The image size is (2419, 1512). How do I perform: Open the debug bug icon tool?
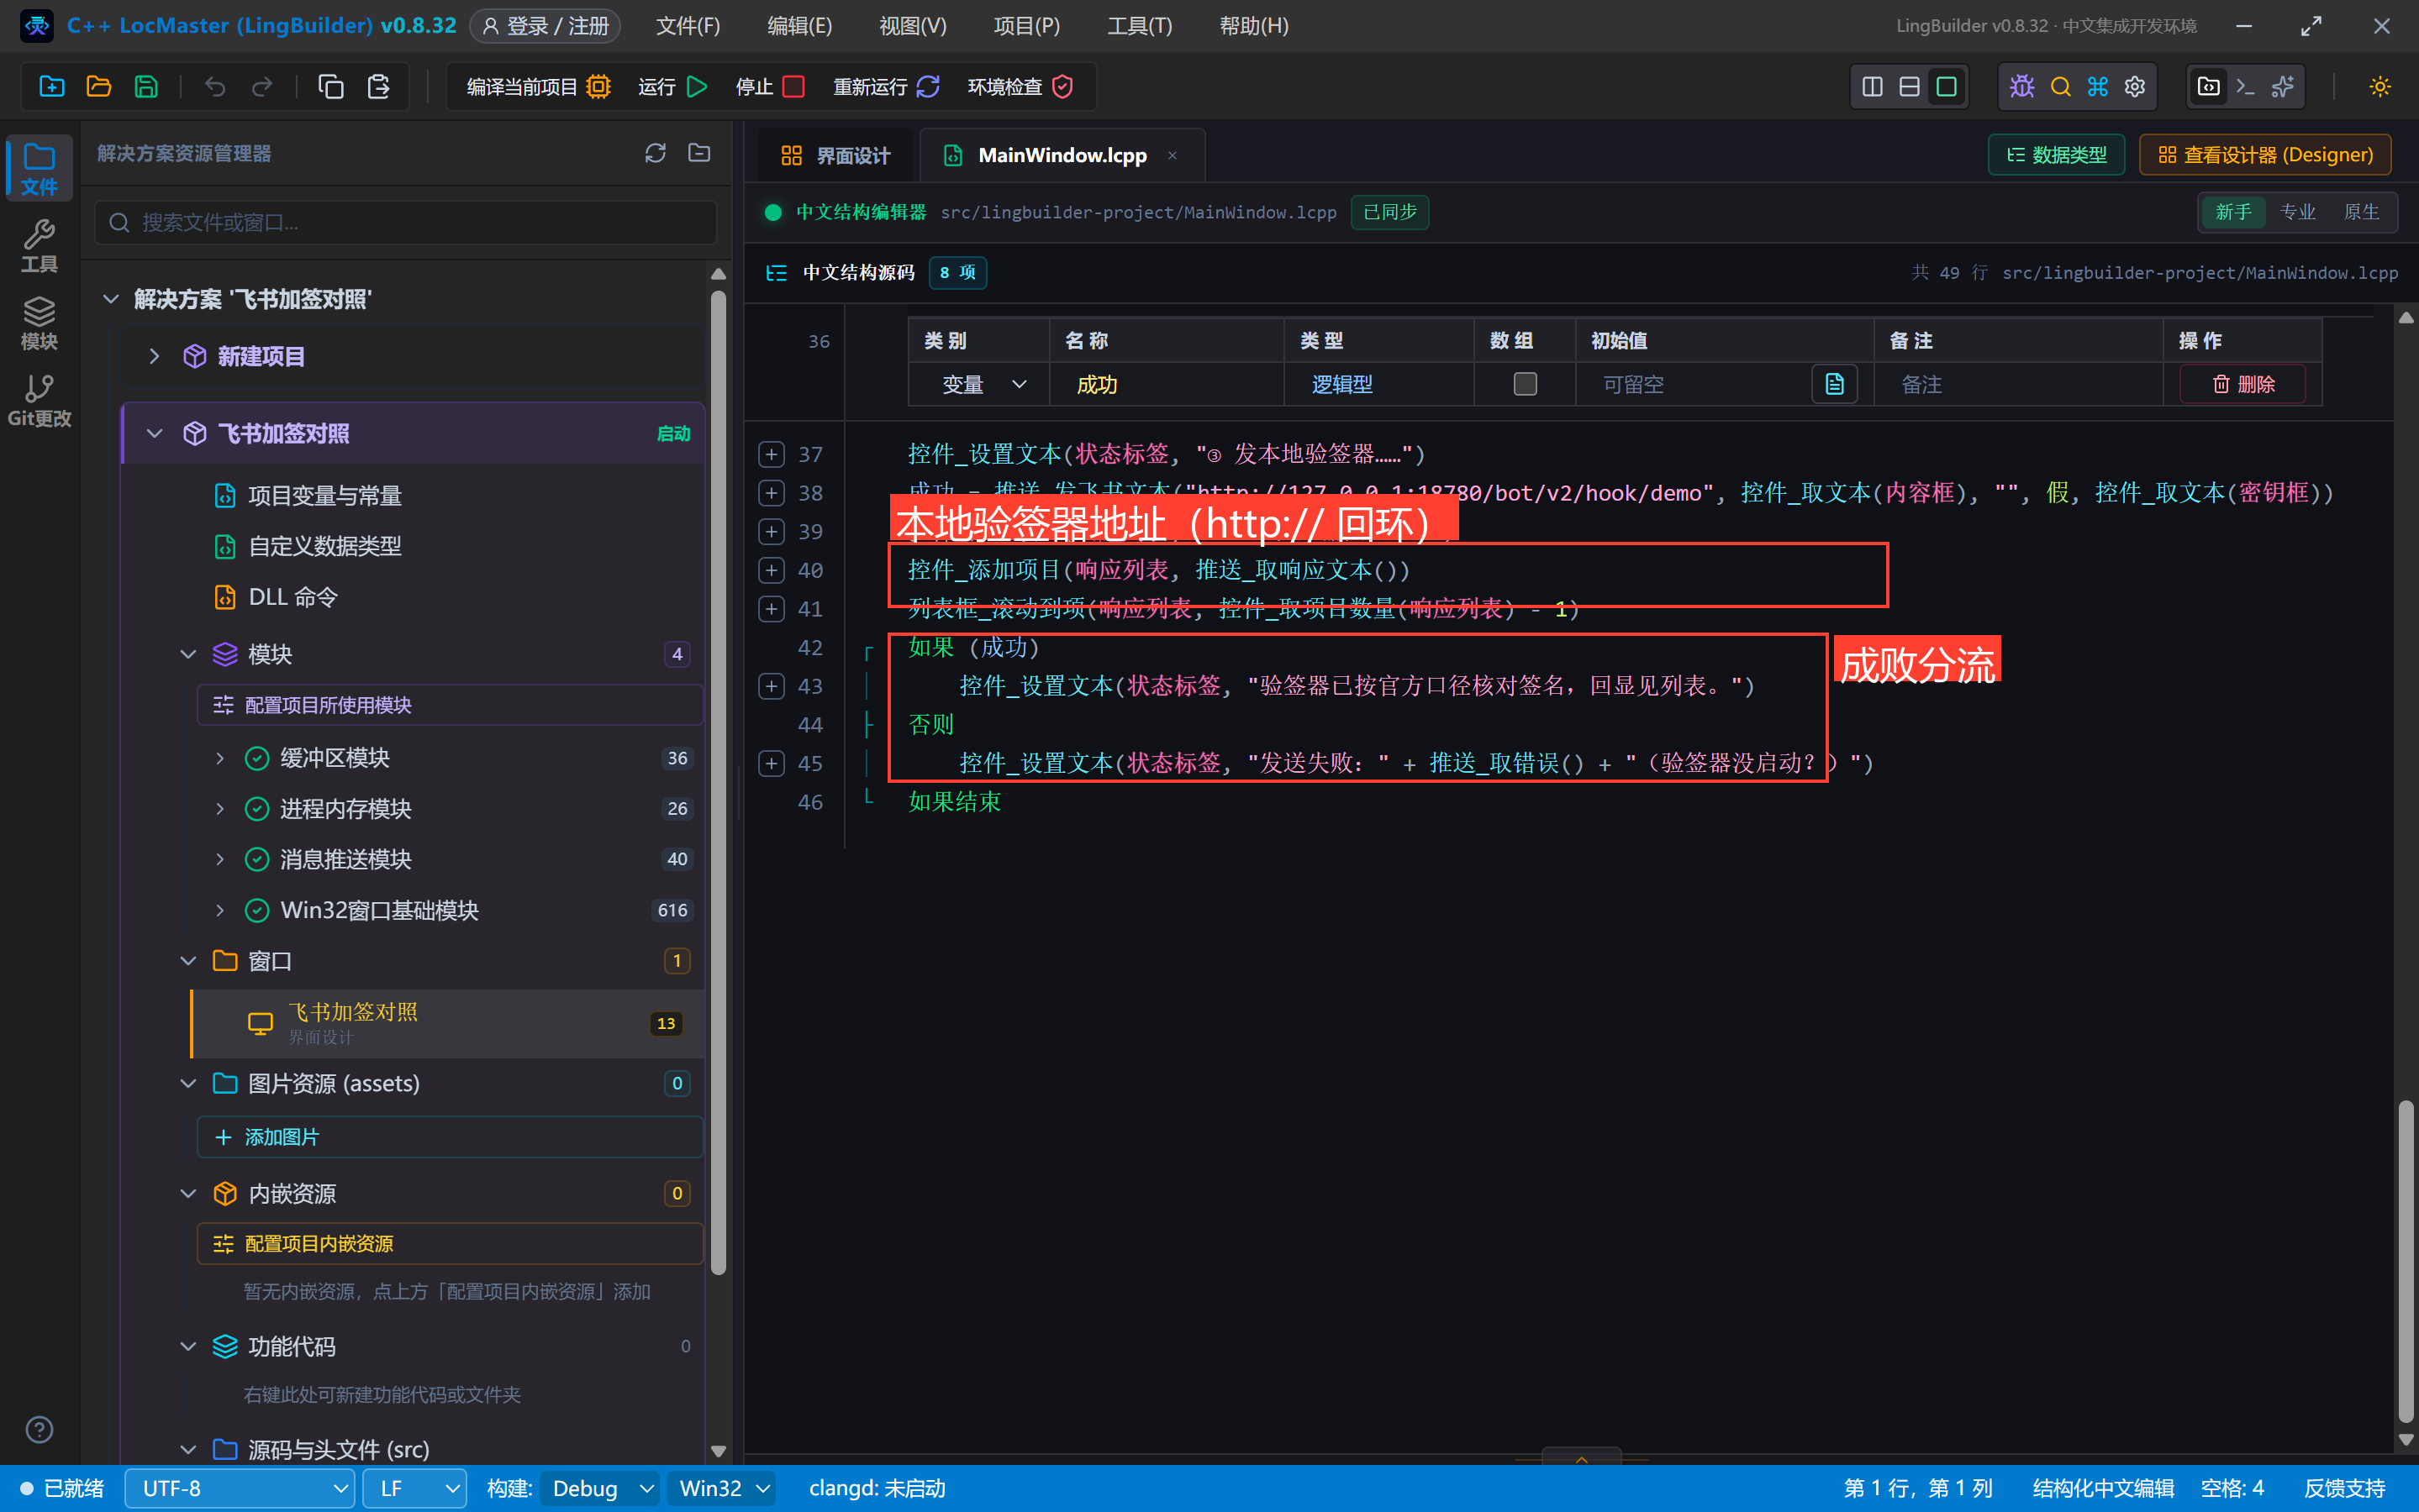2021,87
